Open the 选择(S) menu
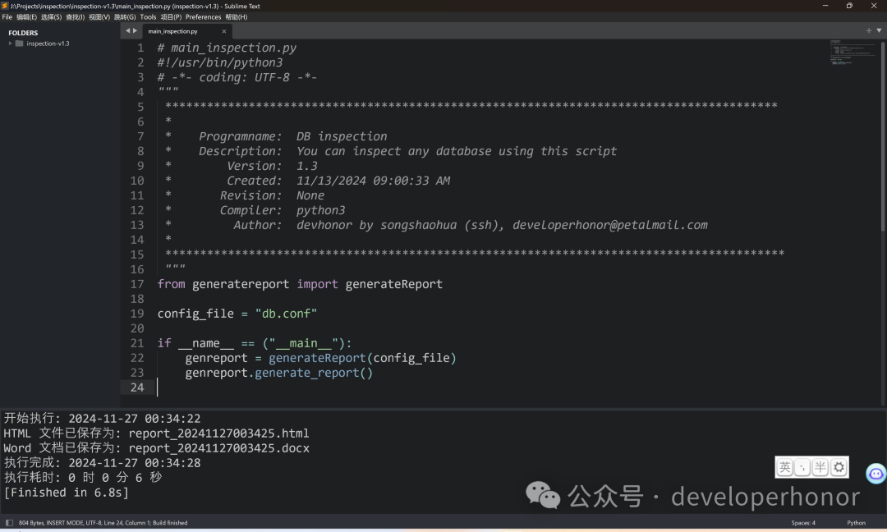The height and width of the screenshot is (532, 887). click(x=51, y=17)
